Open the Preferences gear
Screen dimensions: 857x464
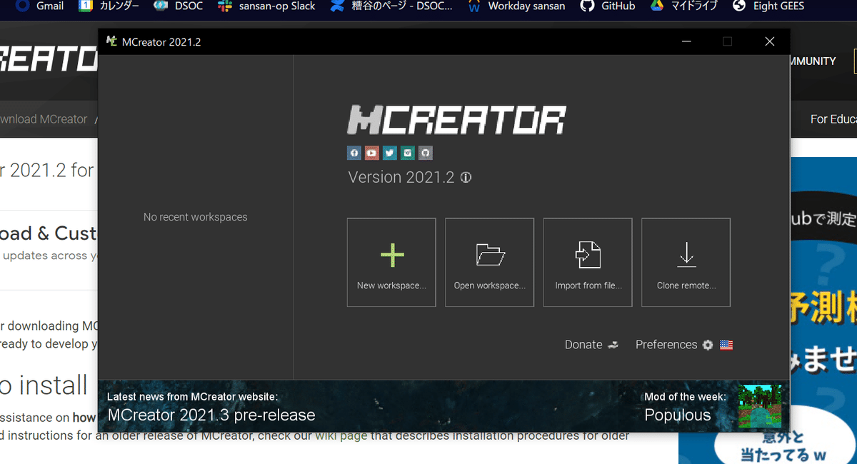[x=706, y=345]
